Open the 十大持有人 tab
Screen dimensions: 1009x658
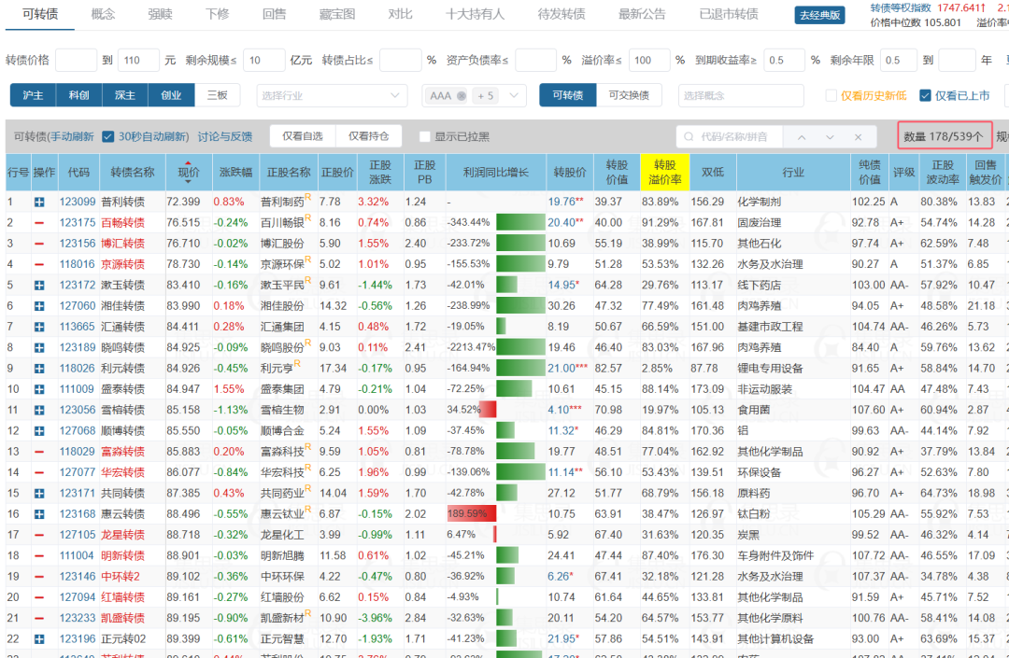[475, 14]
